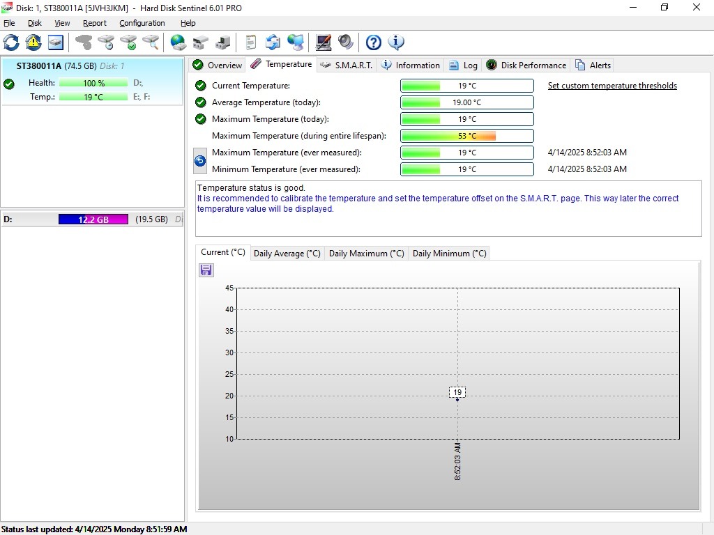The image size is (714, 535).
Task: Open the Disk menu
Action: click(35, 23)
